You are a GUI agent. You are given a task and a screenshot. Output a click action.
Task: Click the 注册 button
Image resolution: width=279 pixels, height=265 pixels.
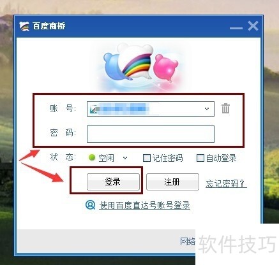tap(172, 182)
